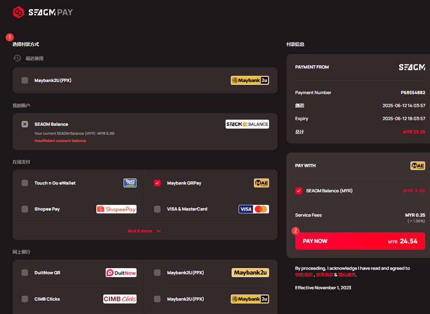Click the Service Fees value MYR 0.25
Screen dimensions: 430x314
tap(415, 215)
